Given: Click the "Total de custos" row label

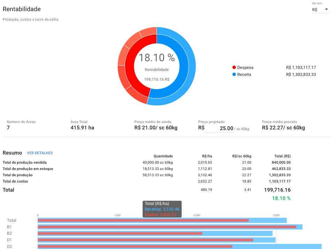Looking at the screenshot, I should tap(15, 182).
